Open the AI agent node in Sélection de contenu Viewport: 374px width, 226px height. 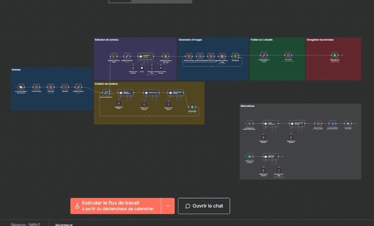pos(146,56)
